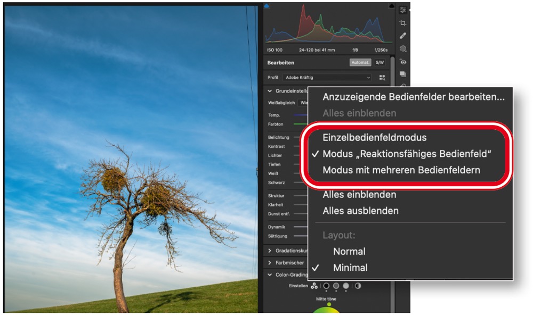Open the Profil Adobe Kräftig dropdown
The image size is (533, 316).
click(x=327, y=78)
